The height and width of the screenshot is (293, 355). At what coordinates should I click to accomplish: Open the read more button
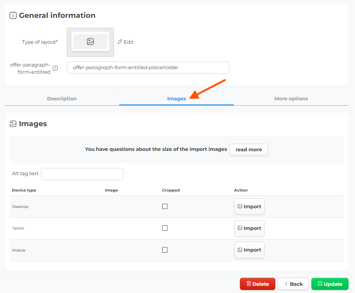pos(249,150)
